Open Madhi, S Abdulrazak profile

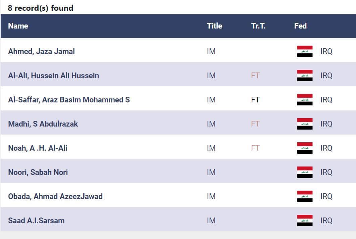[x=43, y=124]
